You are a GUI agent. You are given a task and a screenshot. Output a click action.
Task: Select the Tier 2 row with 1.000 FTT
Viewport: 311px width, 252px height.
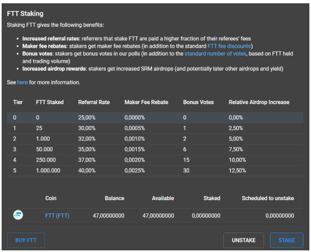coord(155,139)
